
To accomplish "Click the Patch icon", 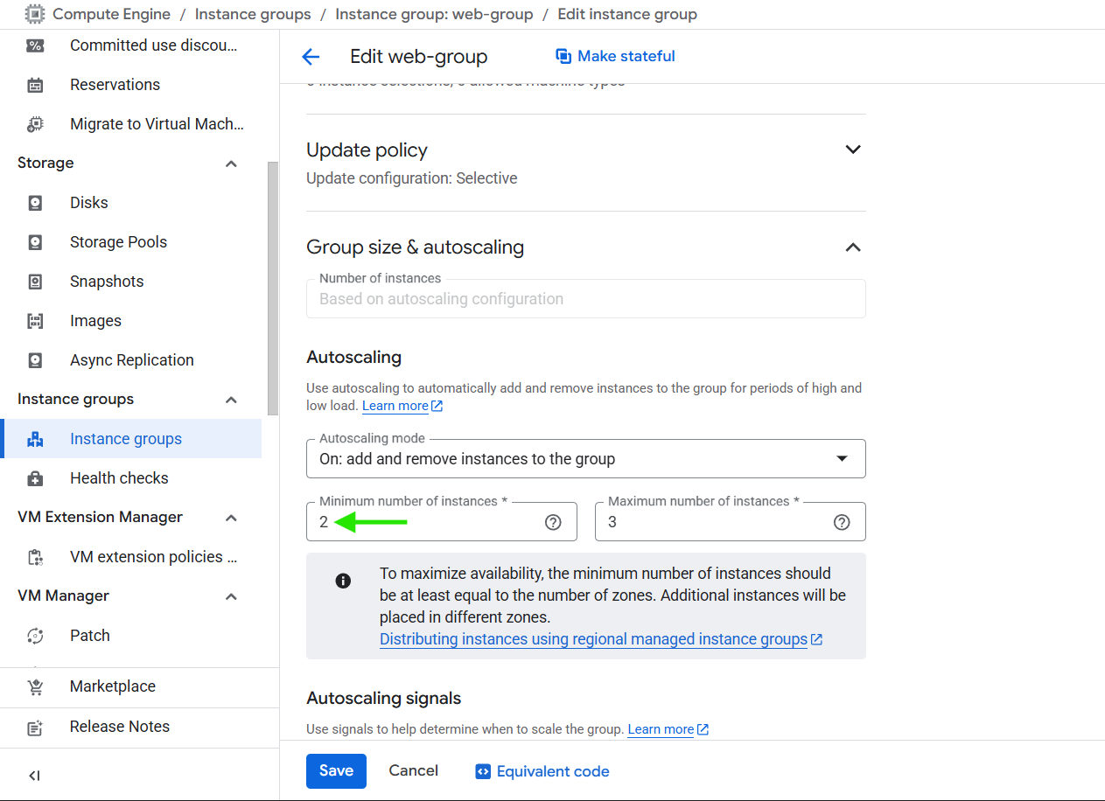I will tap(35, 636).
